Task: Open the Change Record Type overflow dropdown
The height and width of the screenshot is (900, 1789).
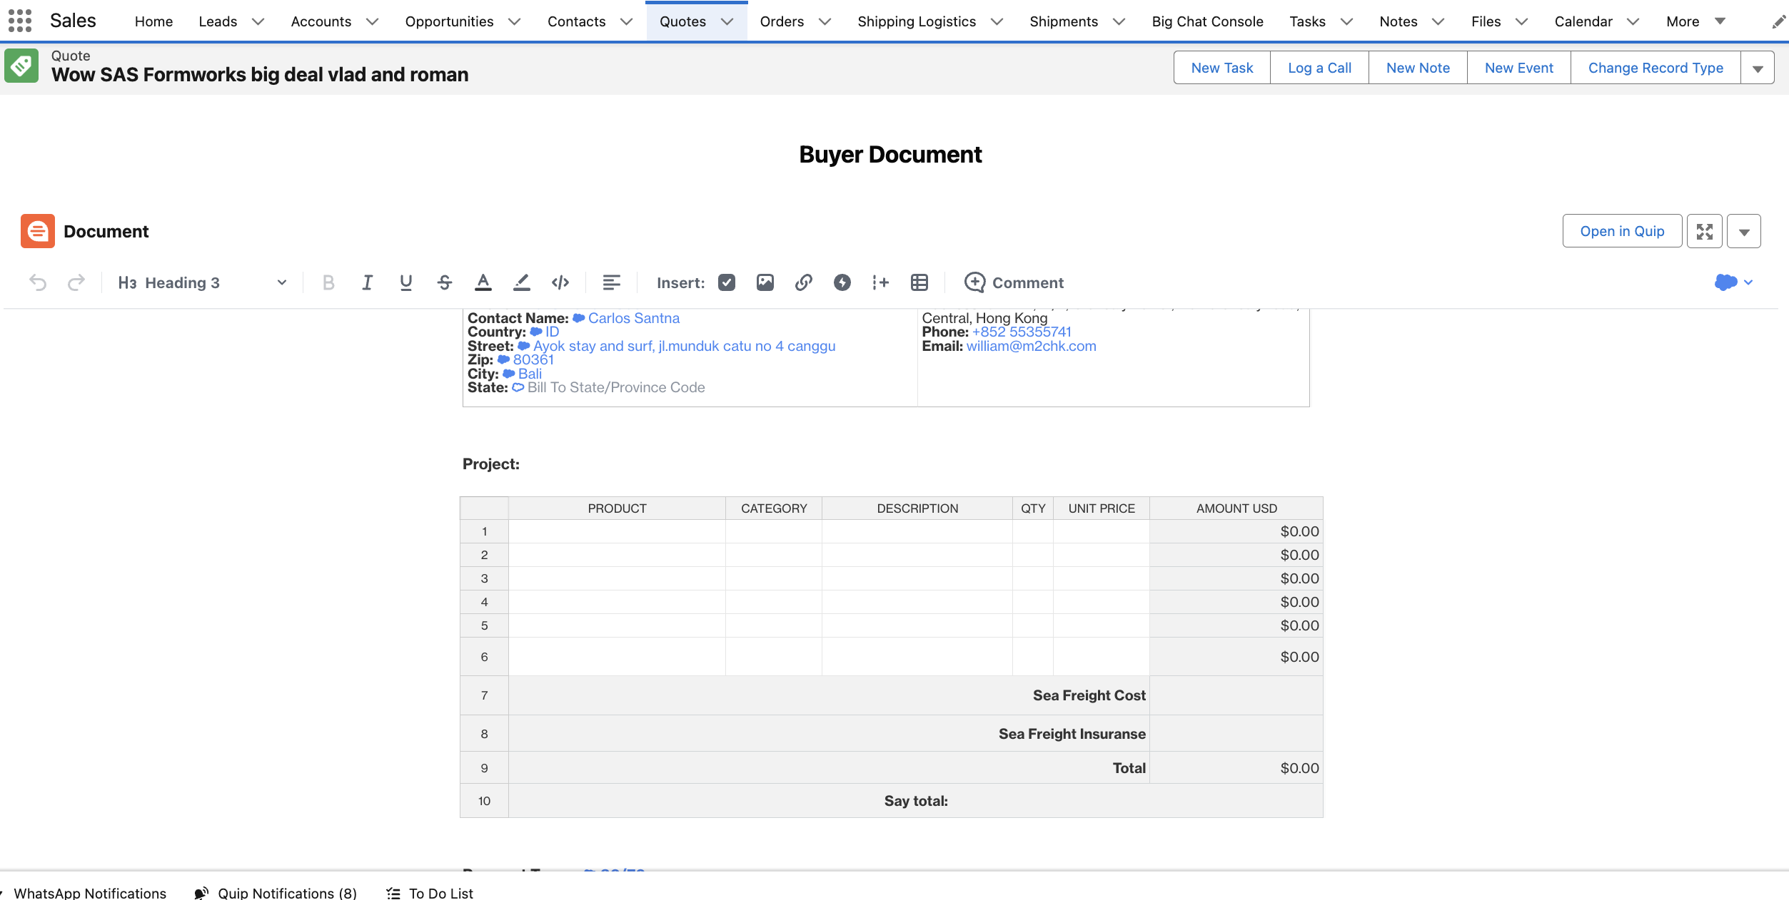Action: click(x=1758, y=67)
